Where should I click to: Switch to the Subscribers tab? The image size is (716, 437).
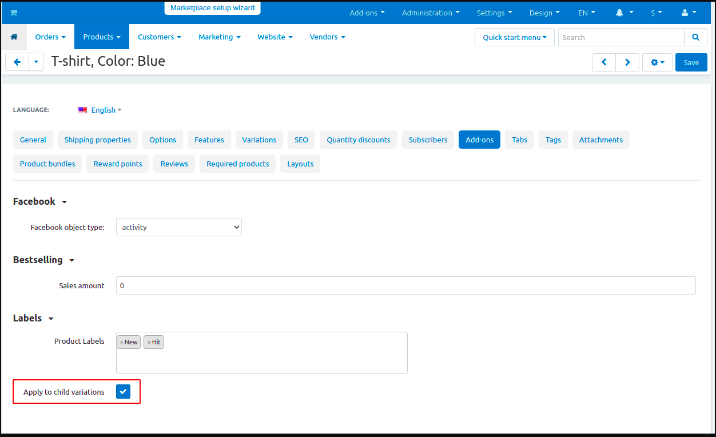coord(428,140)
